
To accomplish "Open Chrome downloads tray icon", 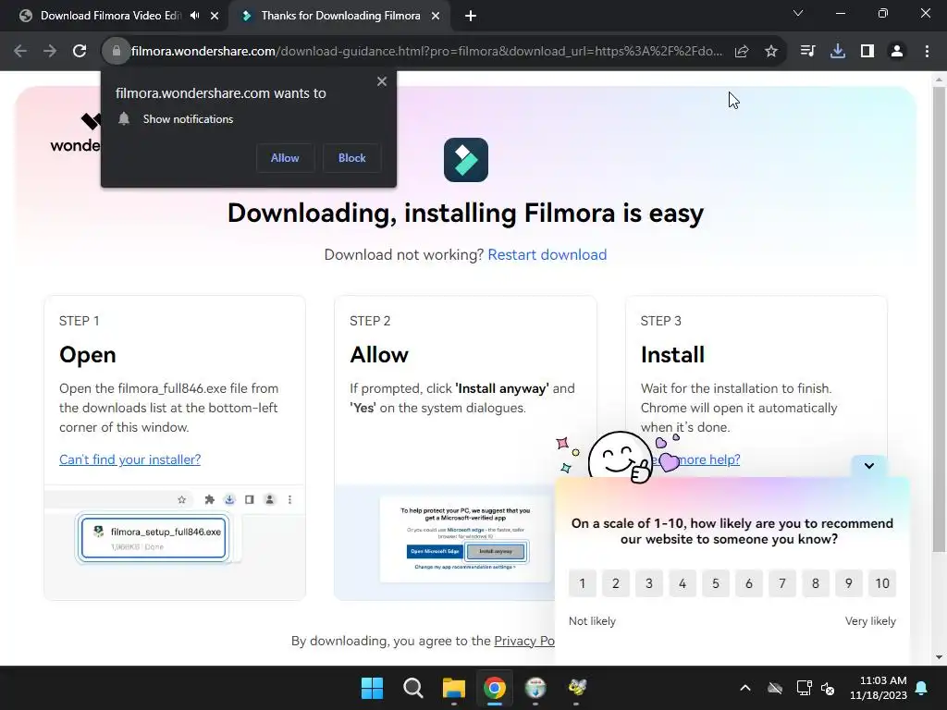I will coord(838,52).
